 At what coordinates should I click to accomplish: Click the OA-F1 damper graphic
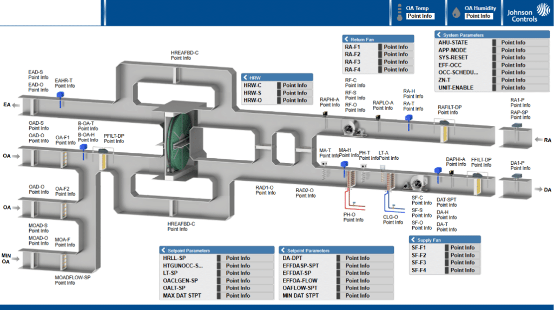(x=65, y=159)
